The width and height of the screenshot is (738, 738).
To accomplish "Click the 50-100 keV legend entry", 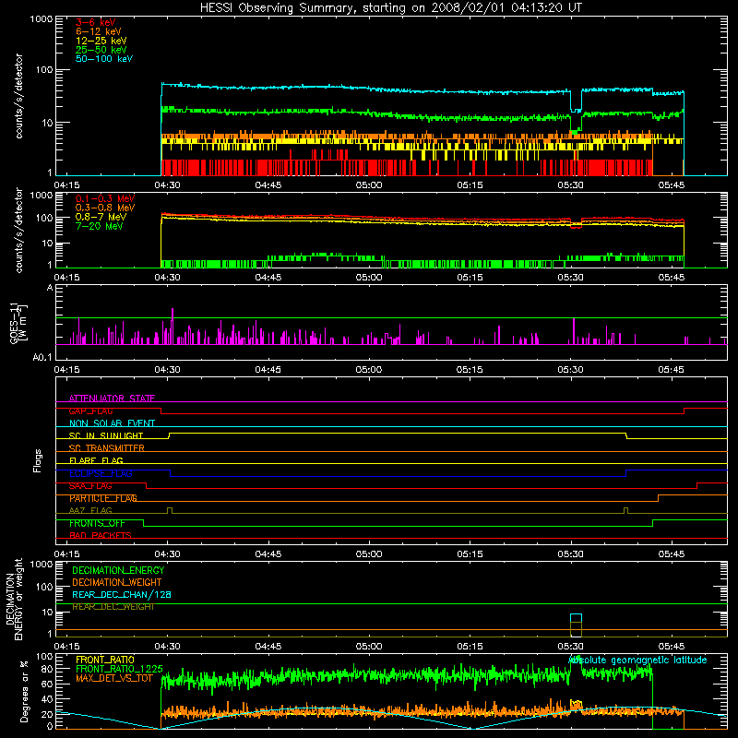I will [x=104, y=59].
